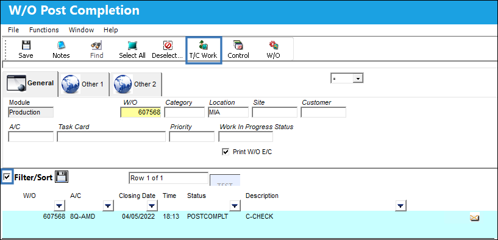Screen dimensions: 498x240
Task: Click the 8Q-AMD aircraft cell
Action: click(x=82, y=217)
